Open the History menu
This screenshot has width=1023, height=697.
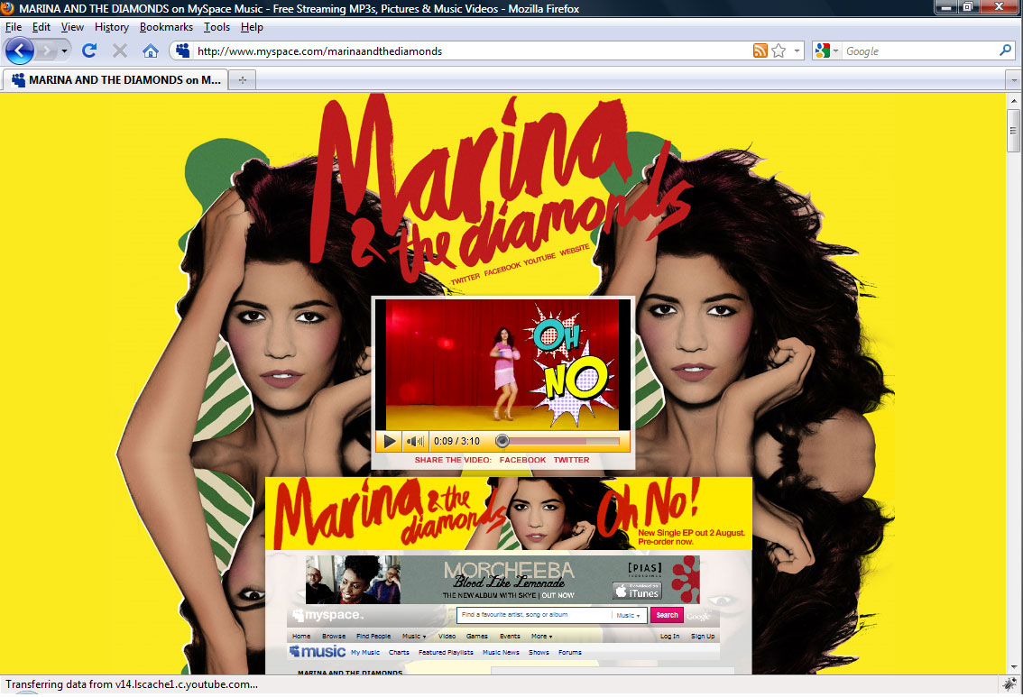point(112,27)
